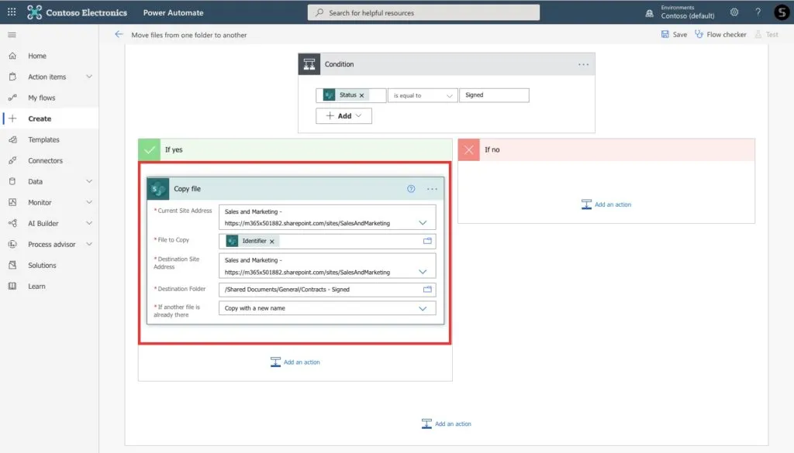Expand Action items submenu chevron
Screen dimensions: 794x453
(x=89, y=77)
